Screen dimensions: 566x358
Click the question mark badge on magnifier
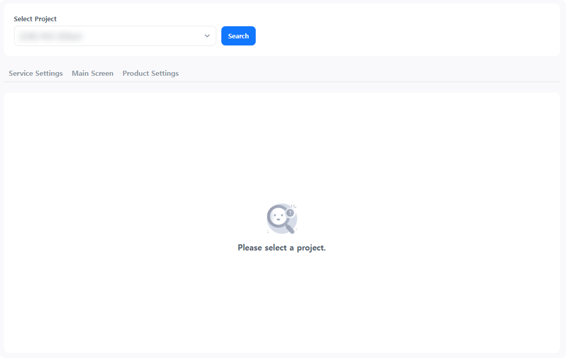tap(290, 213)
